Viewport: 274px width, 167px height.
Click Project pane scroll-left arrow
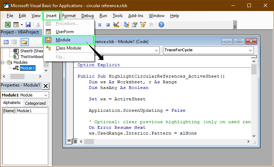coord(4,76)
